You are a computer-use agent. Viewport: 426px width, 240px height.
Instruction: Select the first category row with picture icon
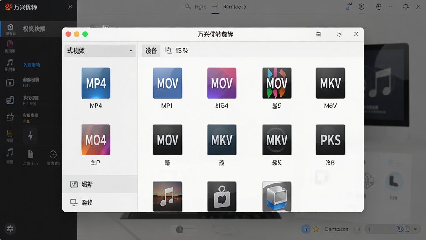tap(100, 184)
